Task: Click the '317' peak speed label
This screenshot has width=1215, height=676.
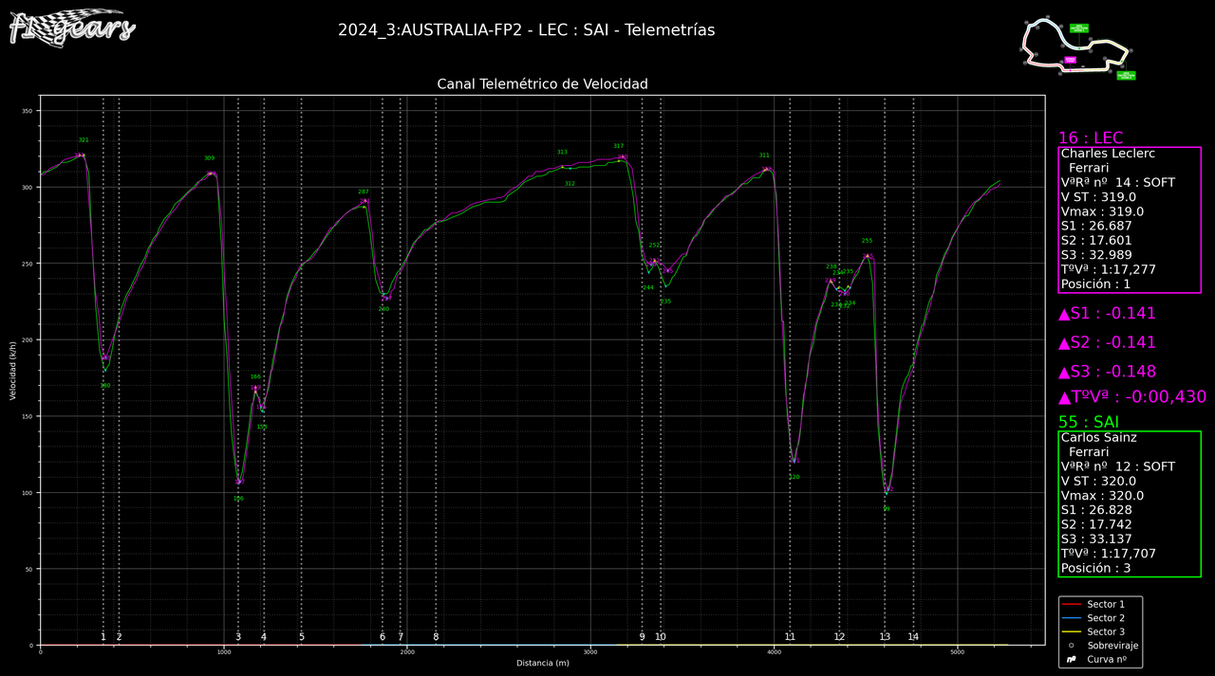Action: 618,146
